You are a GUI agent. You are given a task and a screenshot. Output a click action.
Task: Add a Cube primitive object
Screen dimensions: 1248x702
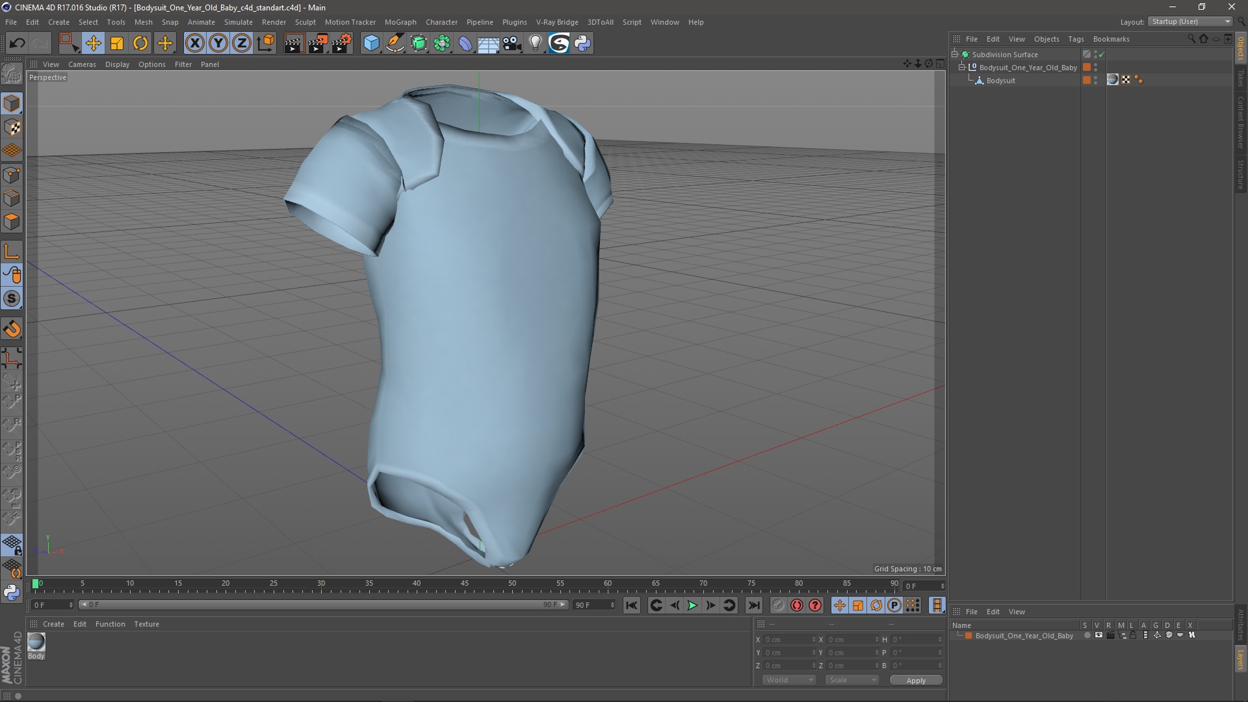click(x=371, y=44)
